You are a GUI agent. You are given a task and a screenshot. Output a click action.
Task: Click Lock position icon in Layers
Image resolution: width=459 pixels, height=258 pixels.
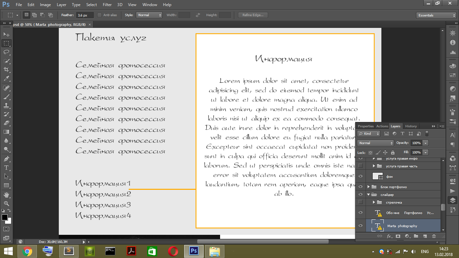pyautogui.click(x=385, y=153)
